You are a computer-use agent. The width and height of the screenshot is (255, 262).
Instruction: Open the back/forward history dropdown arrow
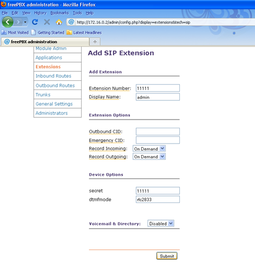pyautogui.click(x=25, y=22)
